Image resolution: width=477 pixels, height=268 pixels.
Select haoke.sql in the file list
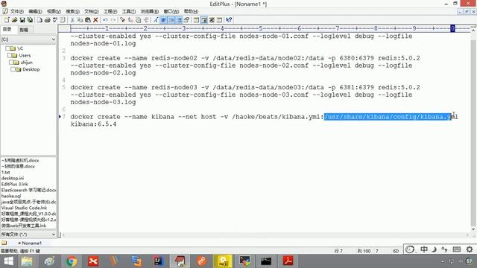pos(11,196)
